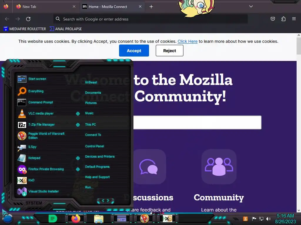This screenshot has width=301, height=225.
Task: Click the Firefox icon in the taskbar
Action: coord(76,219)
